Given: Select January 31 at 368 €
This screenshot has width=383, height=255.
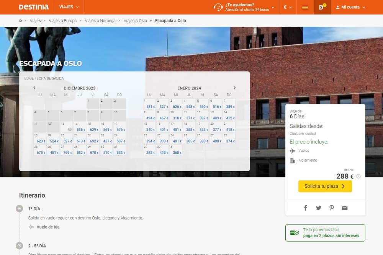Looking at the screenshot, I should (176, 150).
